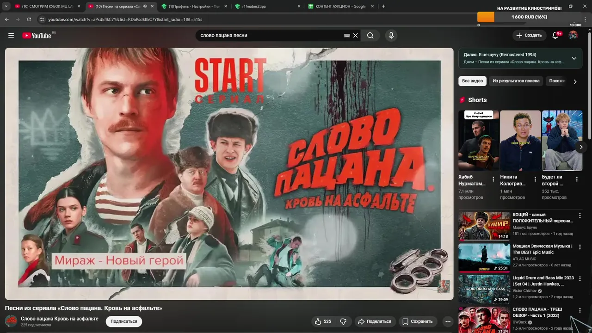Viewport: 592px width, 333px height.
Task: Select the Из результатов поиска chip
Action: [x=516, y=81]
